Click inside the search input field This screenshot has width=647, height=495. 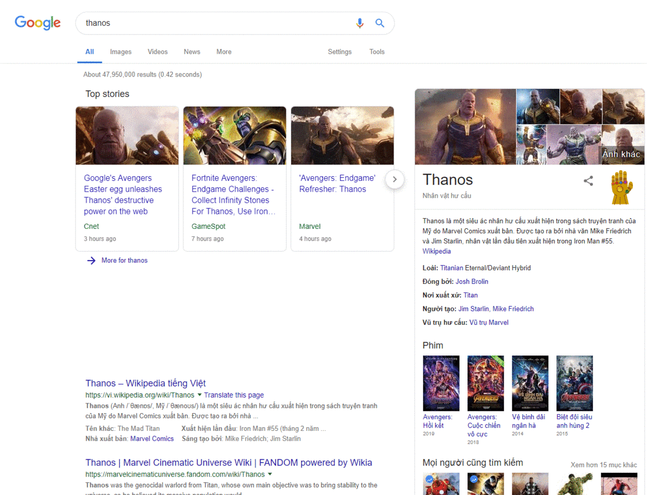[216, 23]
